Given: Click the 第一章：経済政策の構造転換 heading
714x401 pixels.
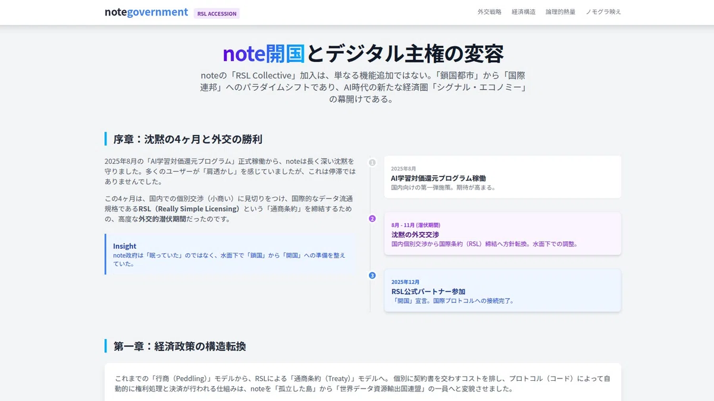Looking at the screenshot, I should point(180,346).
